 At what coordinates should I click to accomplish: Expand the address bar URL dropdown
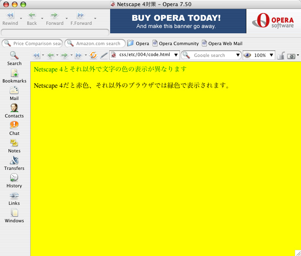coord(176,55)
